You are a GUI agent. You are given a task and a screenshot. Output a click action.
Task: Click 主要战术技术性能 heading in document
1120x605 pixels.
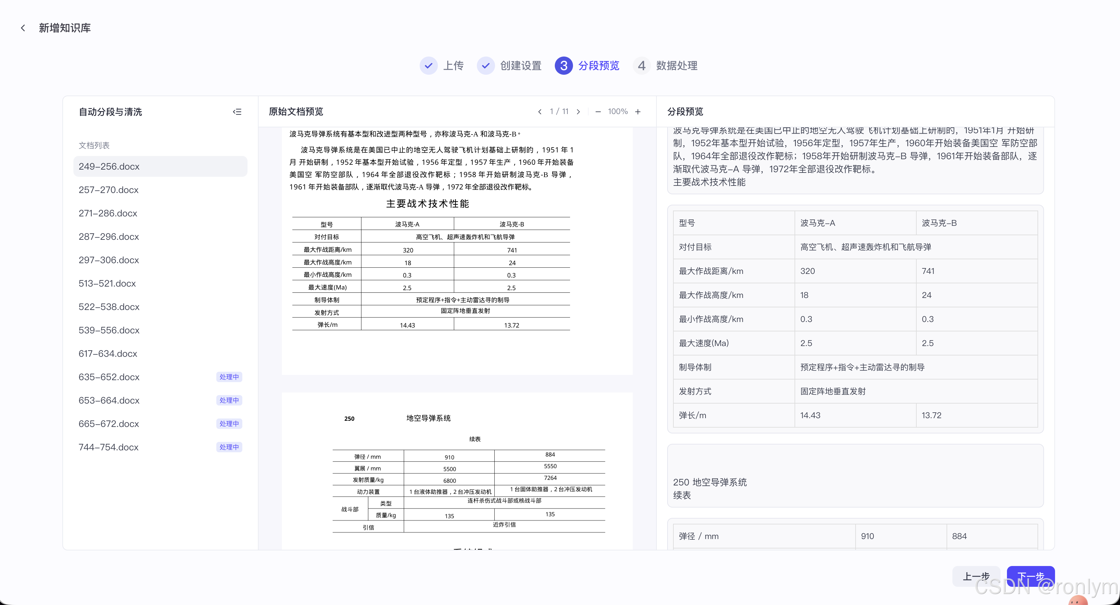[427, 204]
